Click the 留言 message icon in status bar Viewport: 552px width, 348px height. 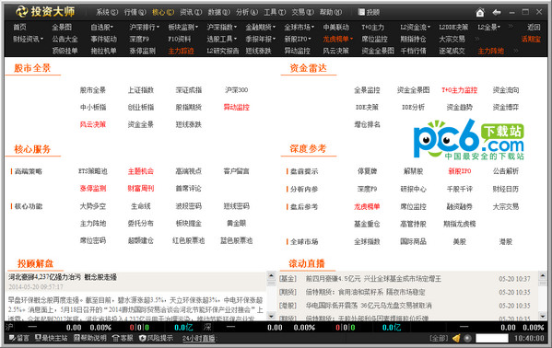point(12,338)
